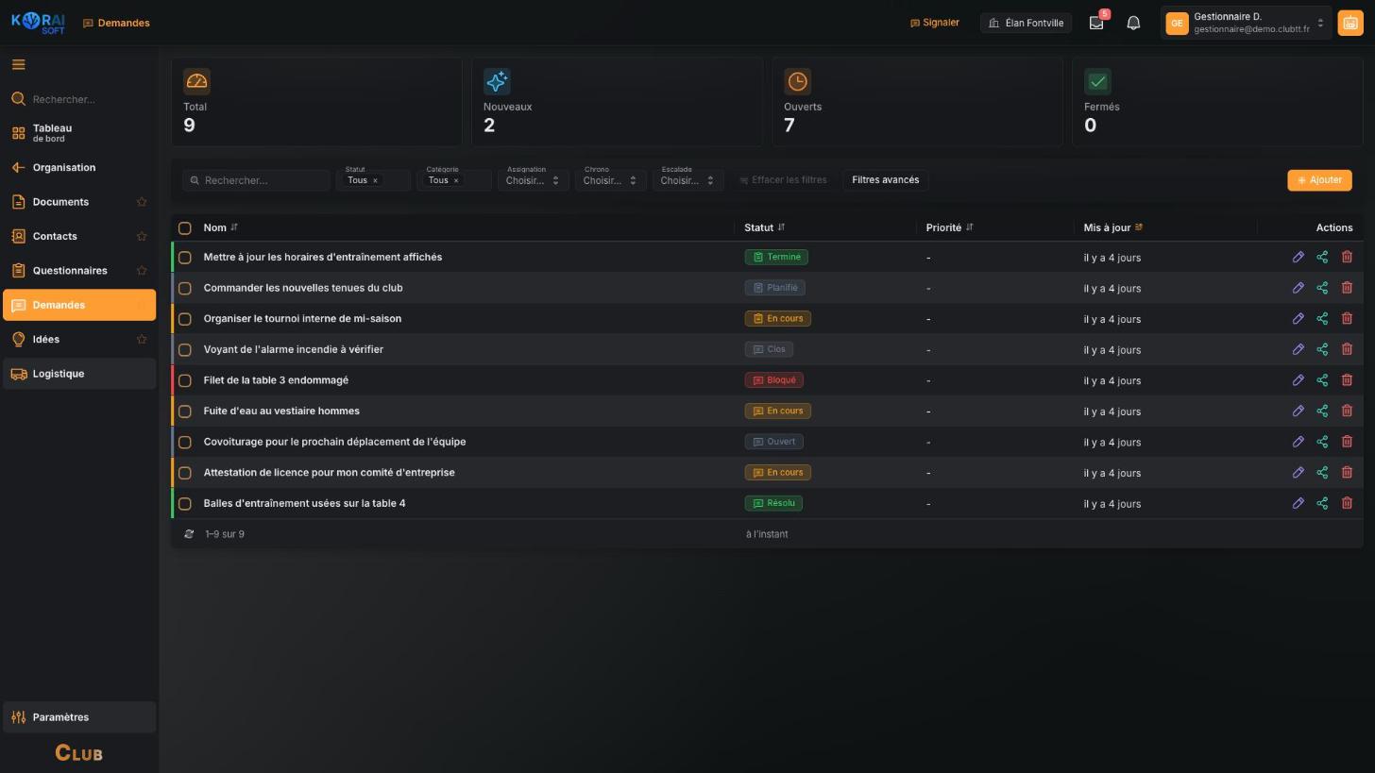Sort by Statut column

click(781, 227)
